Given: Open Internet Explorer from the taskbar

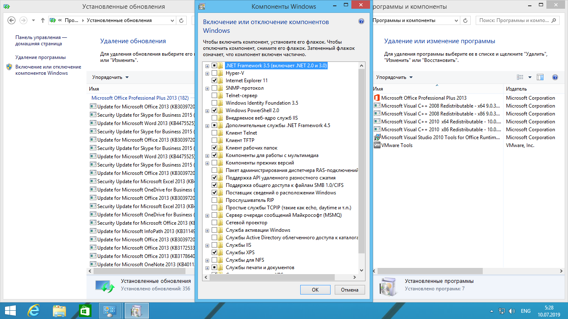Looking at the screenshot, I should [x=34, y=311].
